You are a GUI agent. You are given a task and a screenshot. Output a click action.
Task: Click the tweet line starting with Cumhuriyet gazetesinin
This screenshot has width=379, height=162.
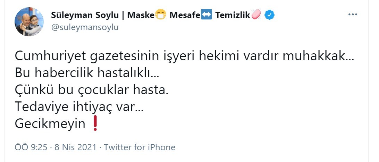[x=184, y=56]
